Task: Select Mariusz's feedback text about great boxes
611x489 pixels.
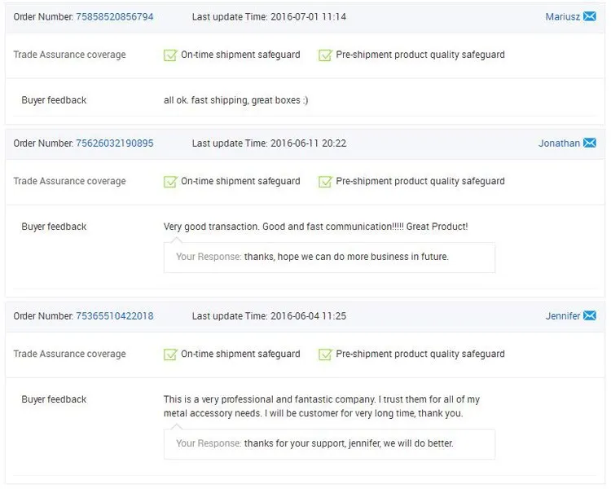Action: click(235, 100)
